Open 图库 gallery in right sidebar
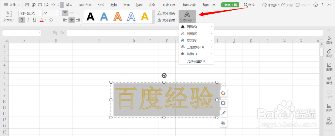This screenshot has height=136, width=335. (x=329, y=108)
